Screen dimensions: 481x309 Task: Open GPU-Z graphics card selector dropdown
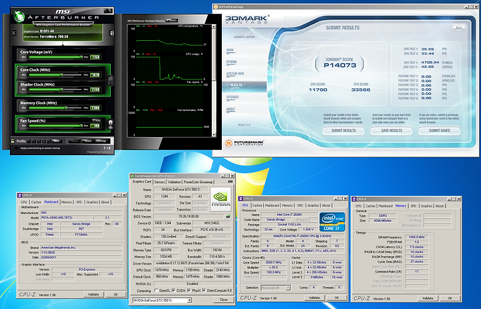(x=189, y=300)
